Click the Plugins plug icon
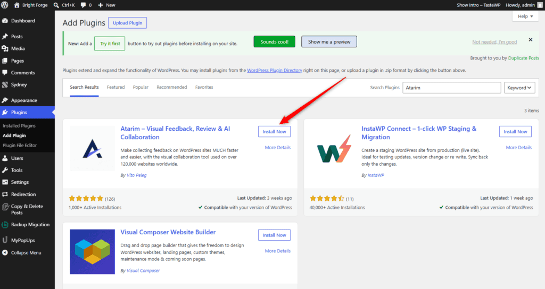The image size is (545, 289). coord(5,113)
